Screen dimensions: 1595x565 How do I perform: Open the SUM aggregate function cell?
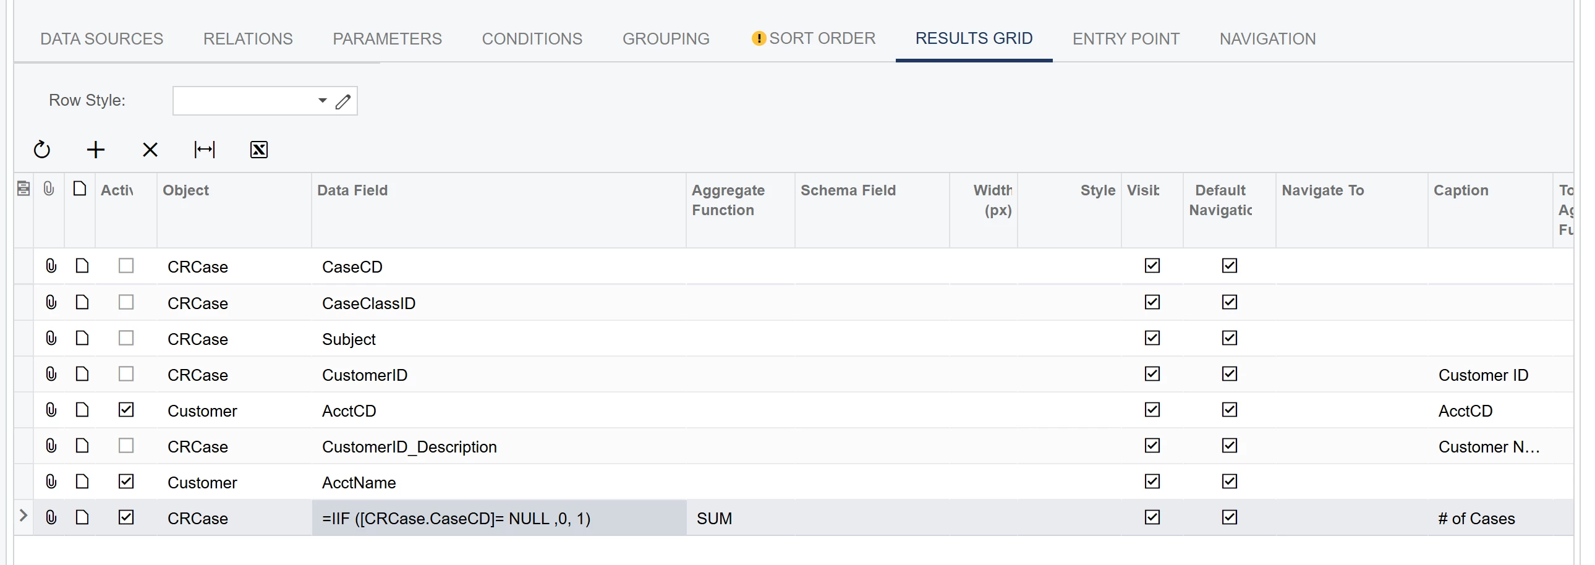pos(739,518)
